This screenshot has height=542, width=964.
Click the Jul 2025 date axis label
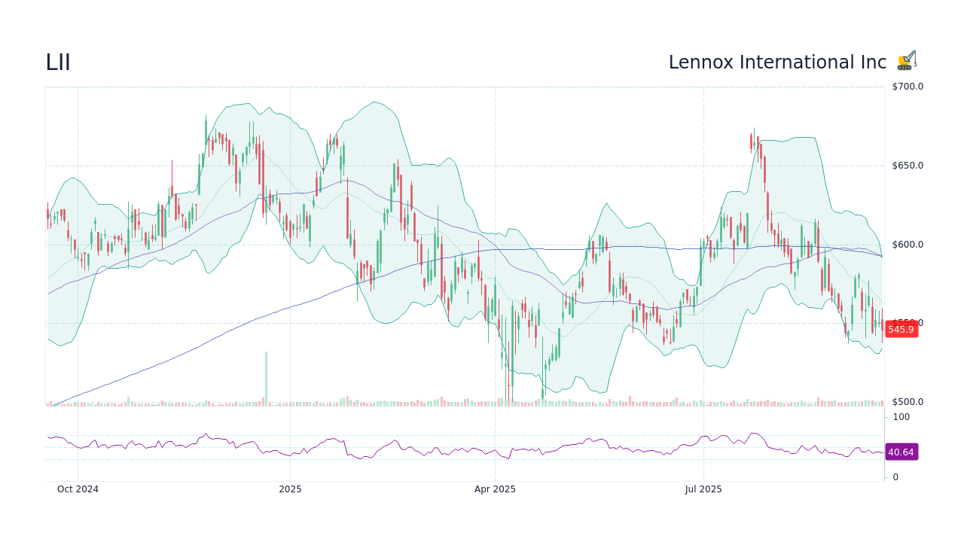tap(703, 489)
